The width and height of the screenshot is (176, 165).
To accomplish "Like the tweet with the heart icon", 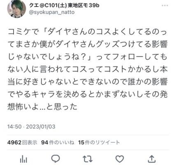I will (120, 159).
